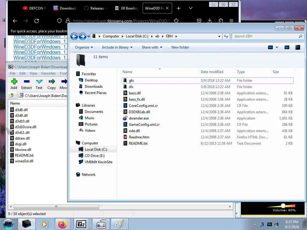Expand the view options dropdown arrow
Viewport: 307px width, 230px height.
click(277, 47)
